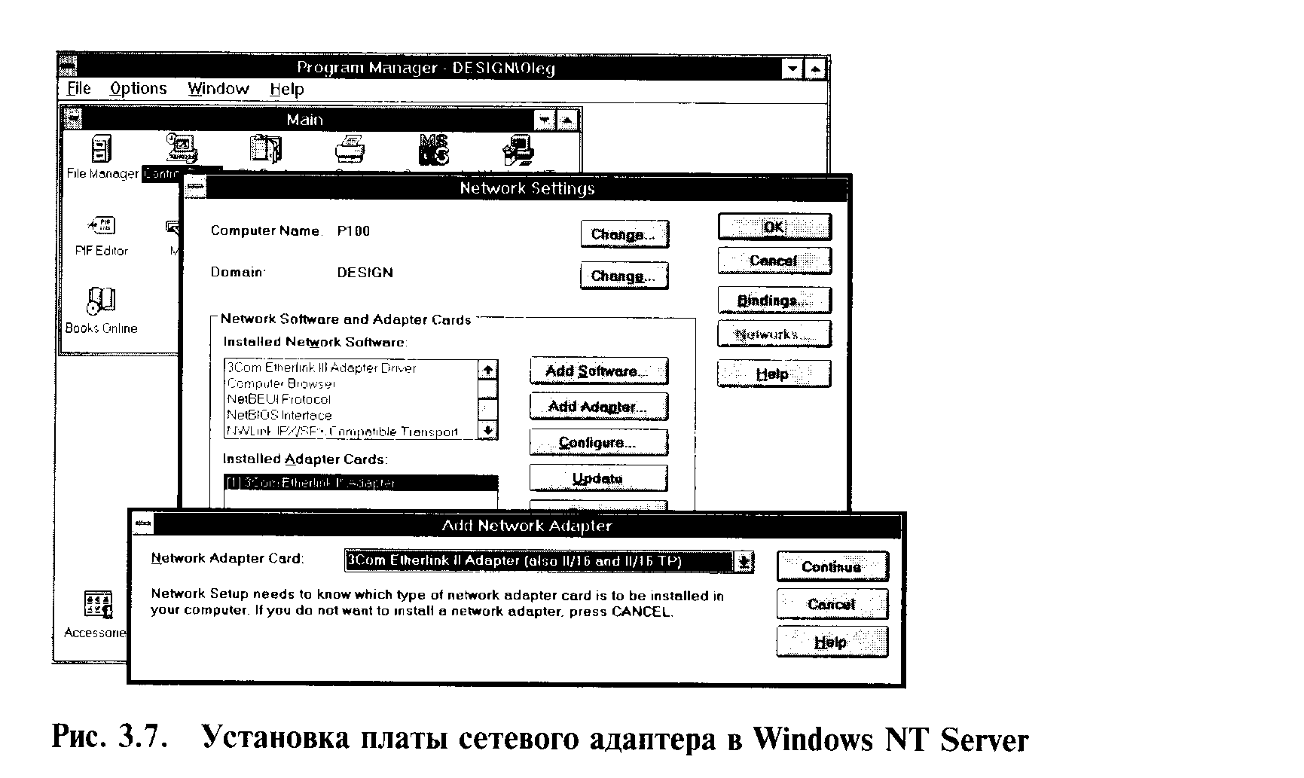
Task: Click the Accessories program group icon
Action: tap(98, 605)
